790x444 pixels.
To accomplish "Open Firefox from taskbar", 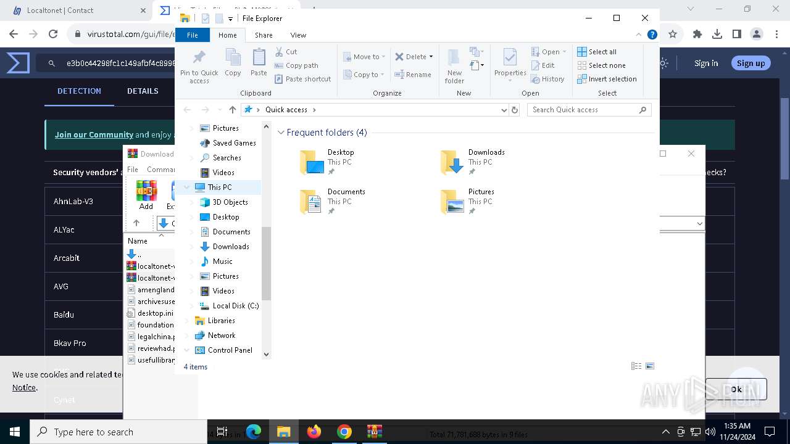I will 314,432.
